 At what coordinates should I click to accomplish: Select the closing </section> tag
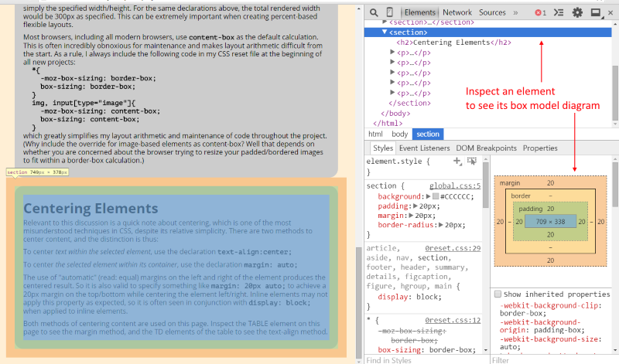(x=410, y=103)
